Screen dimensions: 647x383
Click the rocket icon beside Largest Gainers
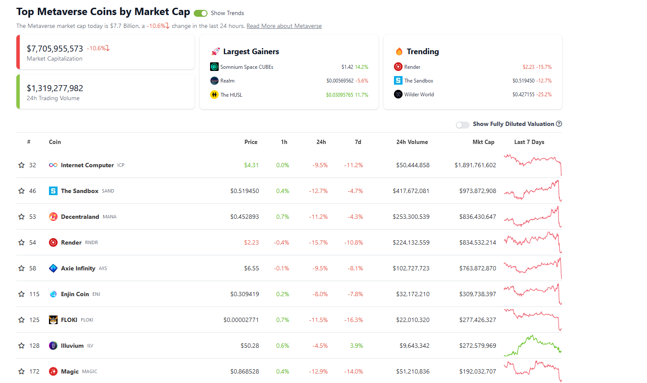coord(215,51)
